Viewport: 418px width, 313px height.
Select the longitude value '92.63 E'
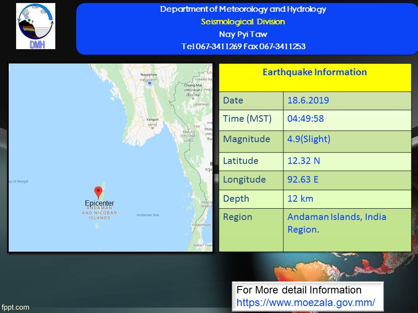(x=303, y=180)
